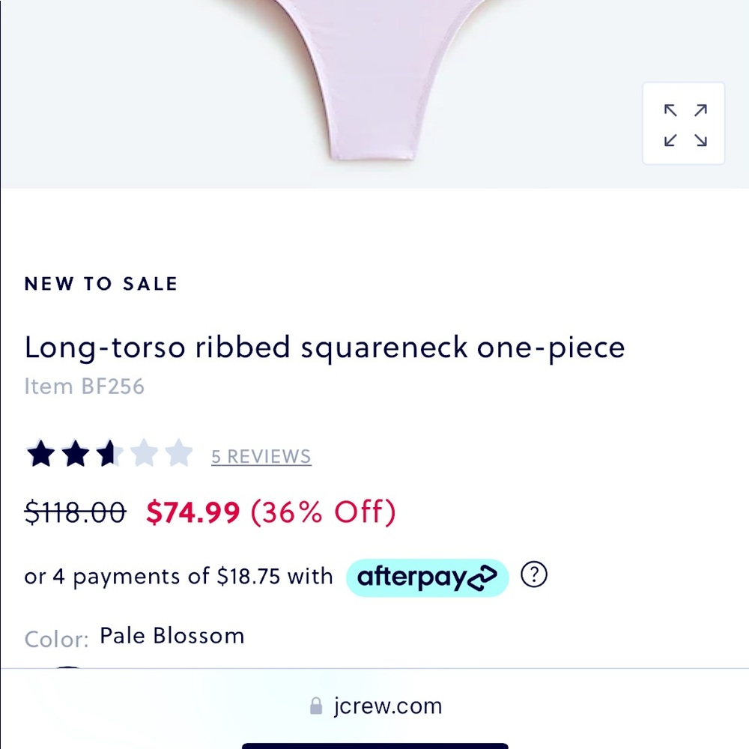Select the half-filled third rating star
Viewport: 749px width, 749px height.
tap(110, 453)
